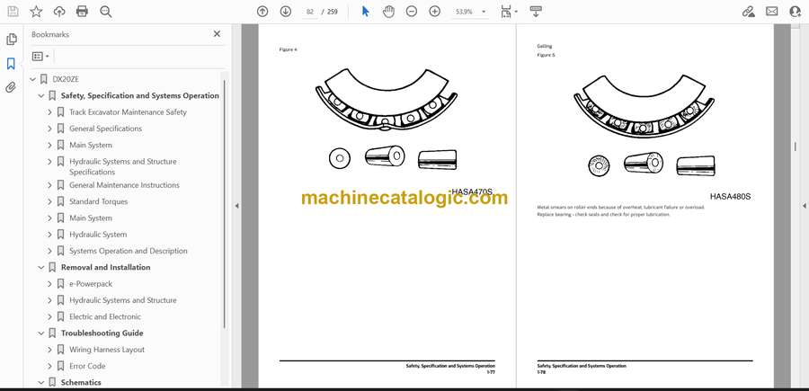Expand the Standard Torques bookmark
Image resolution: width=809 pixels, height=391 pixels.
[50, 202]
